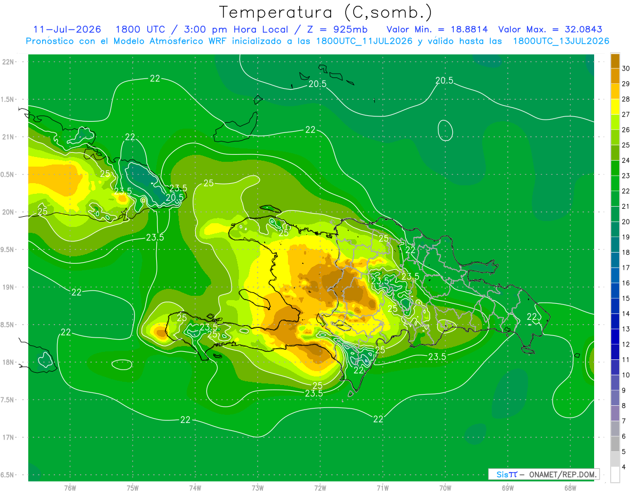Screen dimensions: 640x495
Task: Click the legend swatch between values 25 and 26
Action: coord(615,137)
